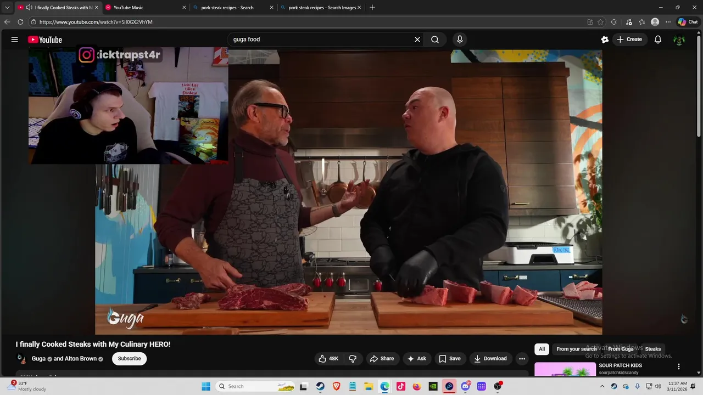The width and height of the screenshot is (703, 395).
Task: Close the YouTube Music tab
Action: 184,8
